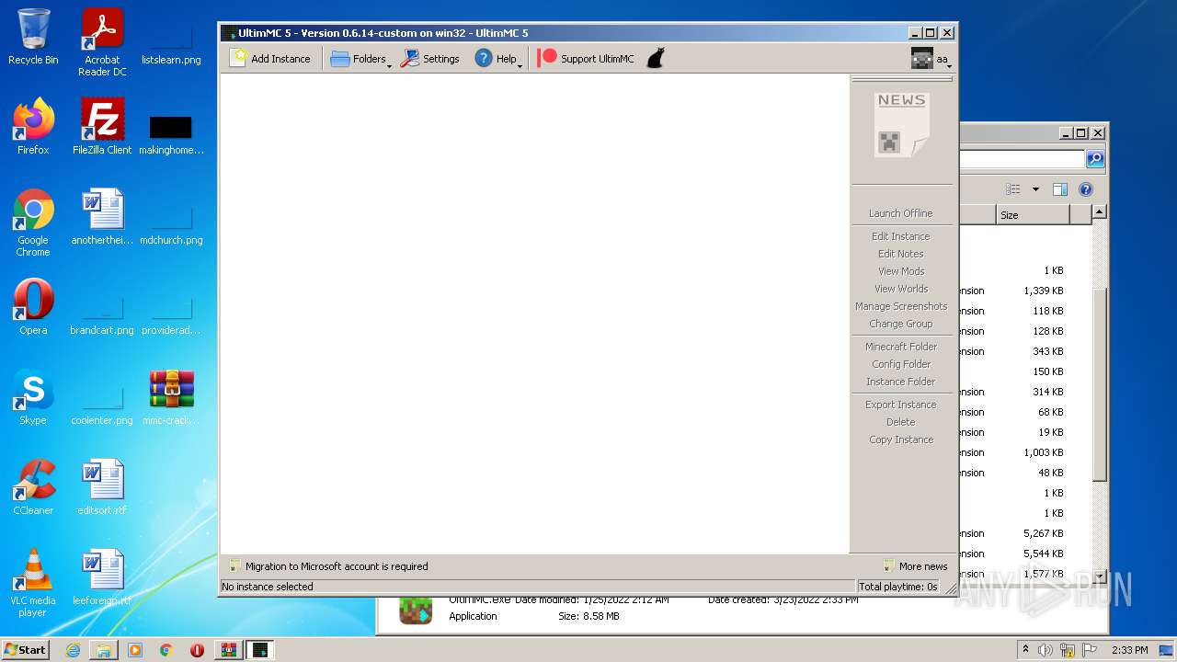Screen dimensions: 1177x662
Task: Click the UltimMC.exe icon in details pane
Action: [416, 610]
